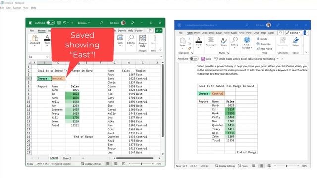
Task: Click Excel's Save icon in title bar
Action: [x=59, y=23]
